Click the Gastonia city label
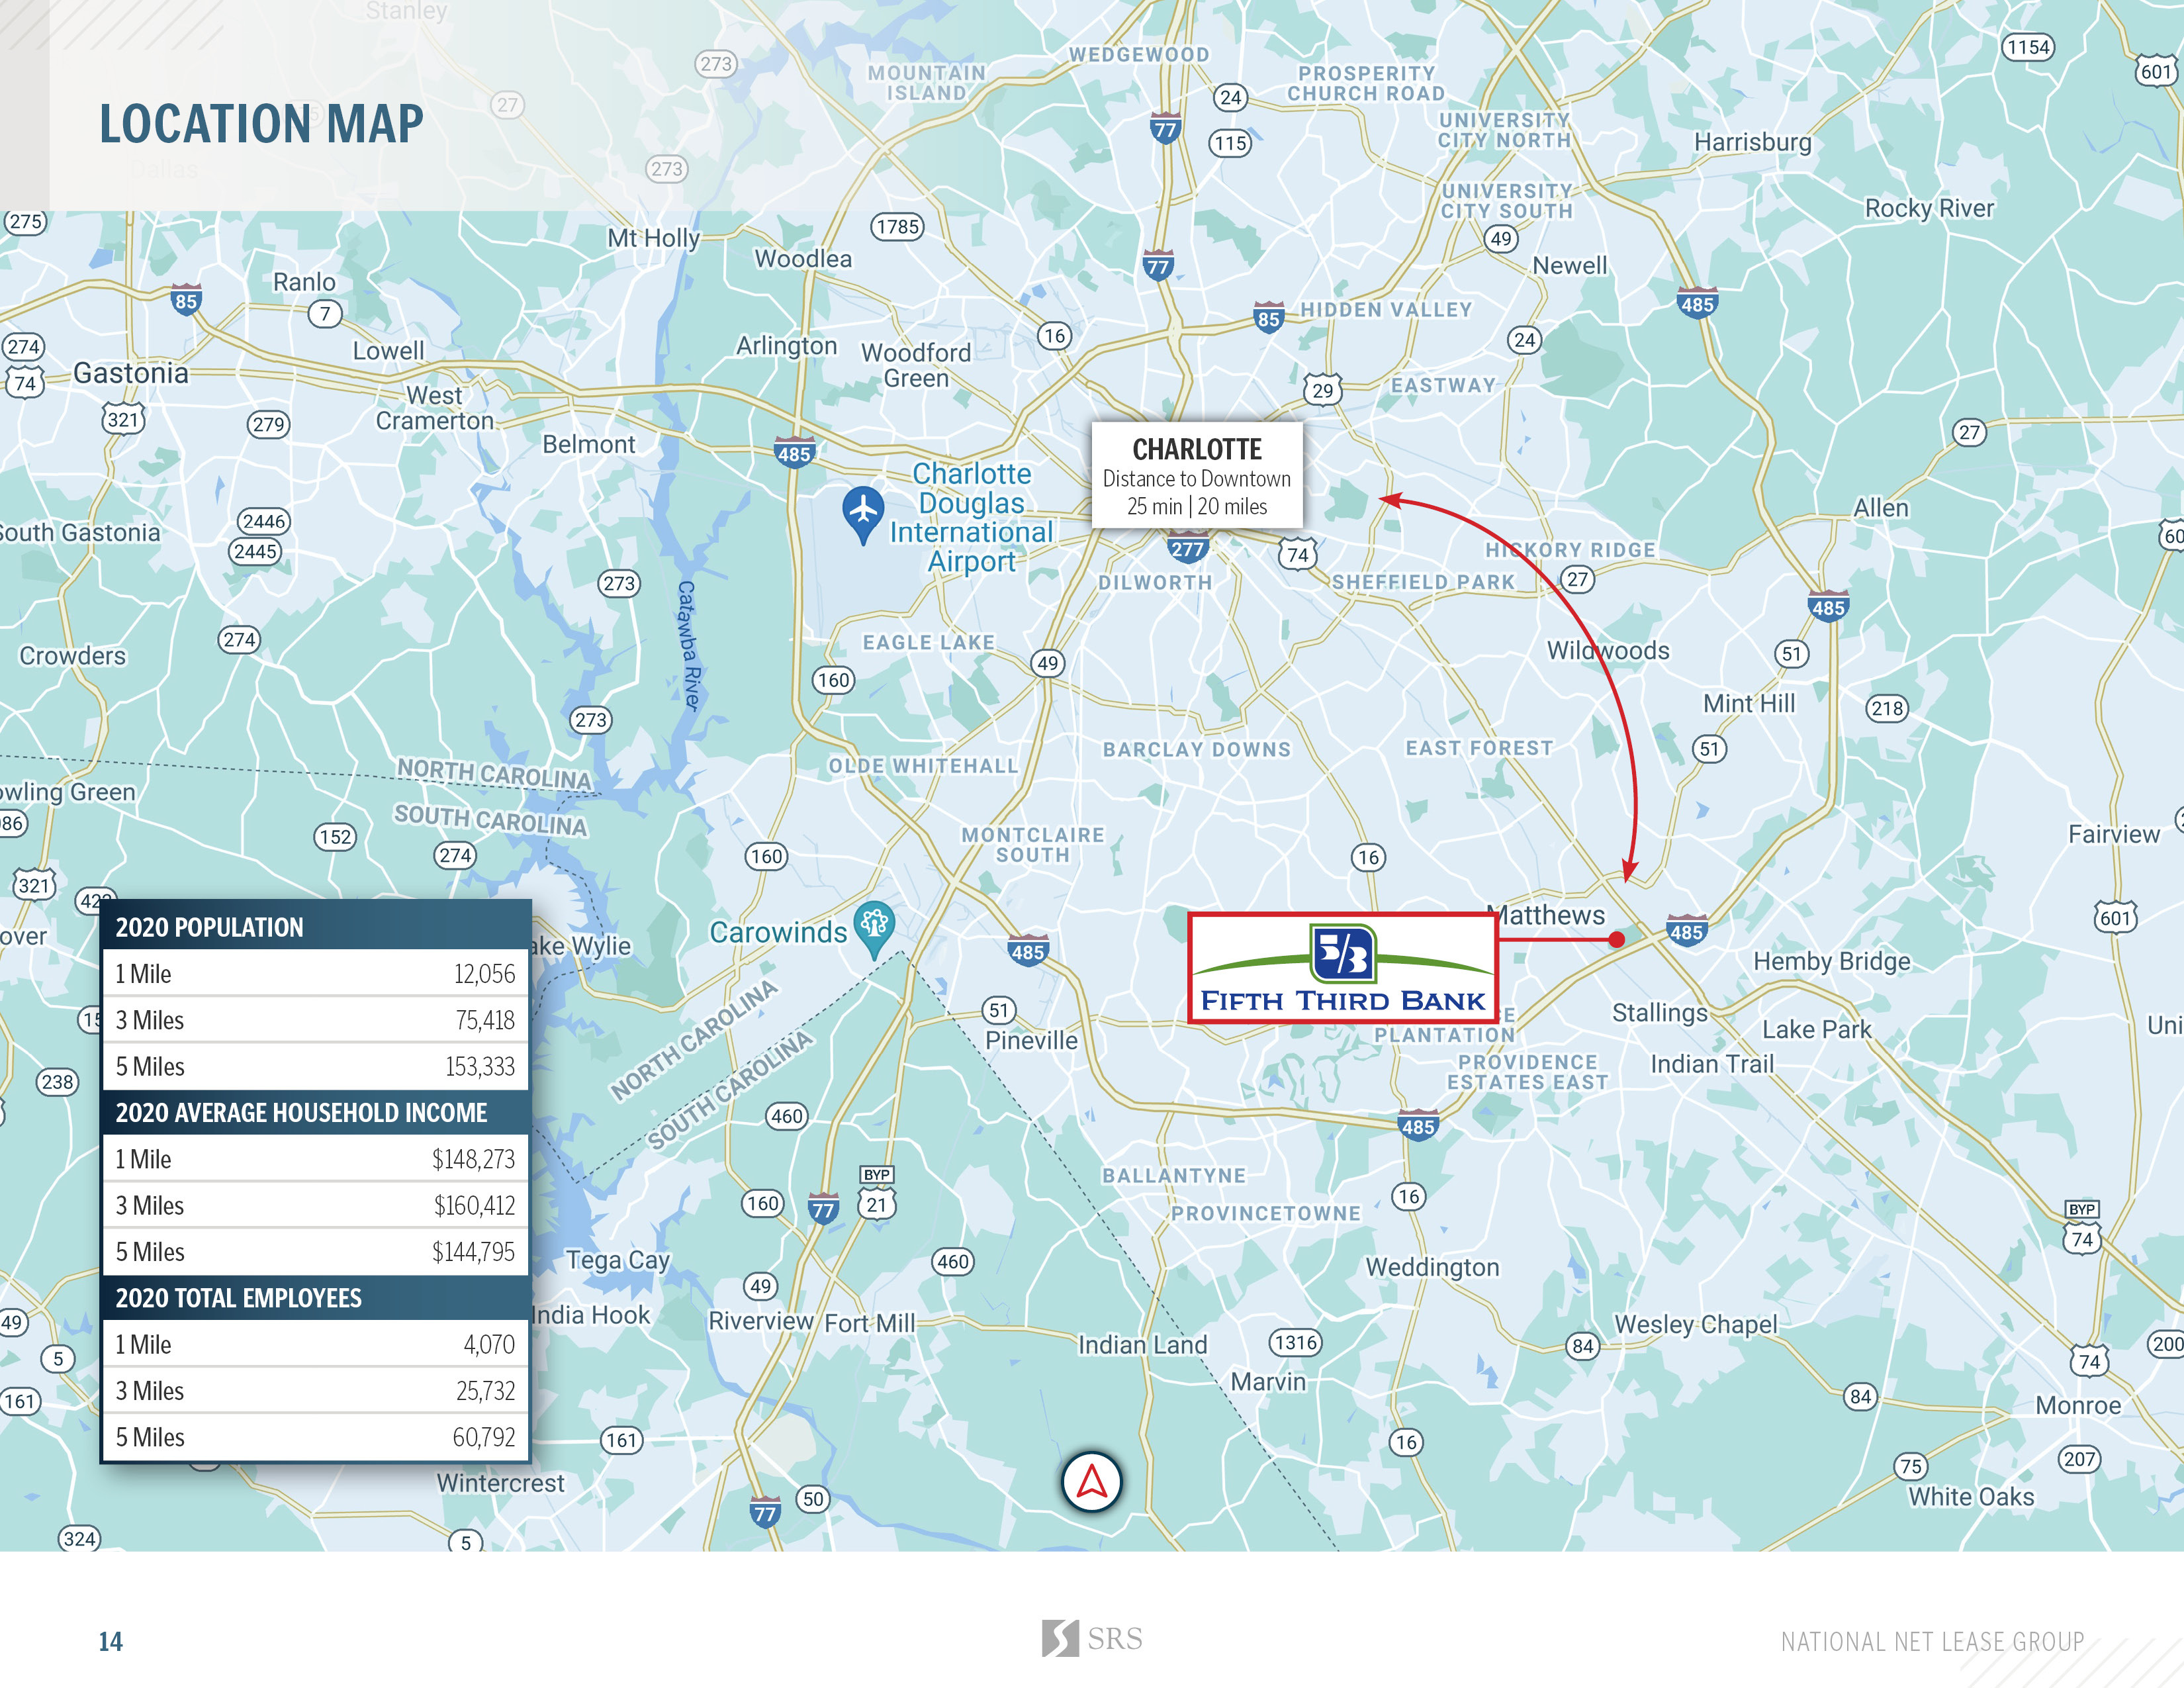Screen dimensions: 2184x1688 [x=131, y=373]
